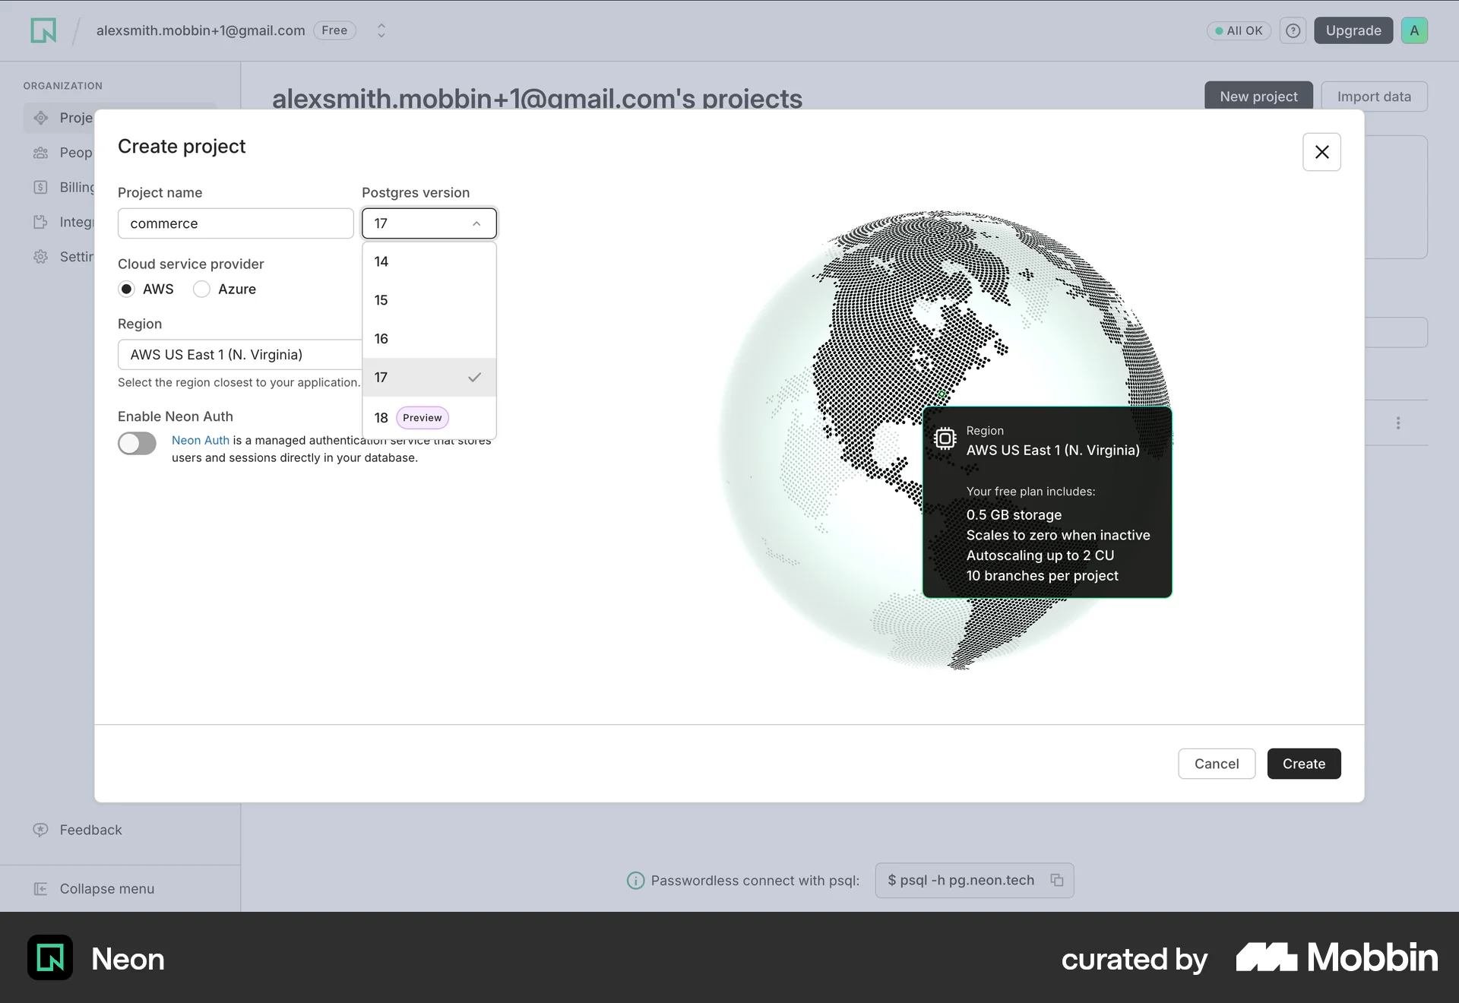Open the Projects sidebar icon
The height and width of the screenshot is (1003, 1459).
(x=41, y=118)
